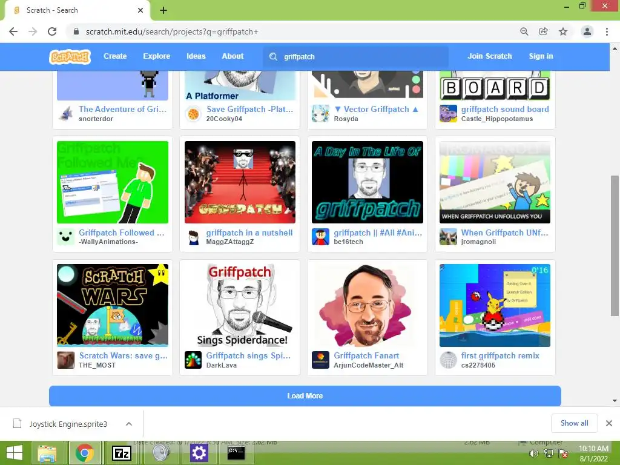Open be16tech's avatar
Viewport: 620px width, 465px height.
point(321,237)
